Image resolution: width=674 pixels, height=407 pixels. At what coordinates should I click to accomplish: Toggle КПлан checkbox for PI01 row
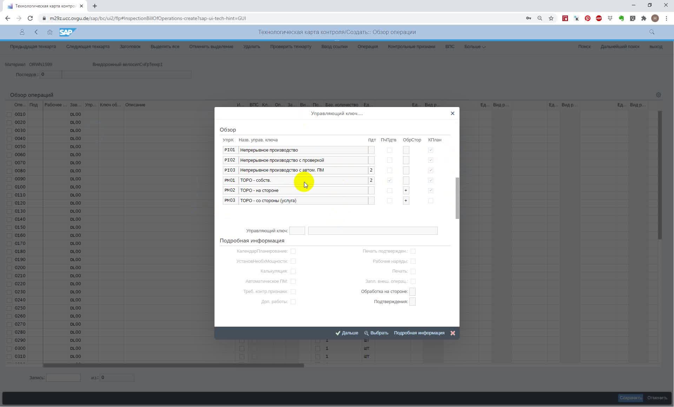coord(431,150)
